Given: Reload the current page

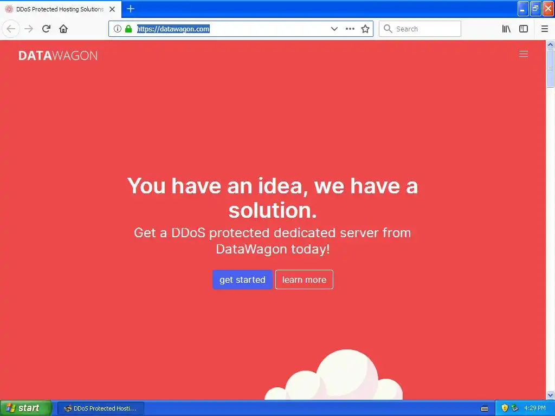Looking at the screenshot, I should [x=46, y=29].
